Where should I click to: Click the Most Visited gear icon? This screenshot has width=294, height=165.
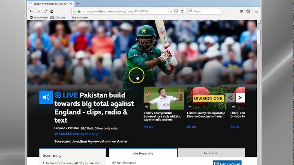pyautogui.click(x=31, y=18)
